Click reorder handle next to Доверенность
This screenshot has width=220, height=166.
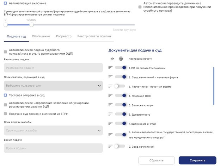pyautogui.click(x=110, y=115)
